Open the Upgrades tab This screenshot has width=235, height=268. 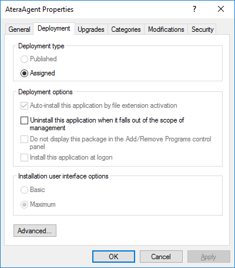coord(91,29)
